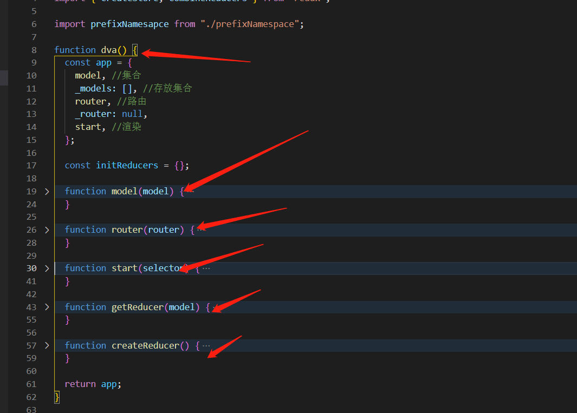Expand folded function router on line 26
This screenshot has width=577, height=413.
47,230
